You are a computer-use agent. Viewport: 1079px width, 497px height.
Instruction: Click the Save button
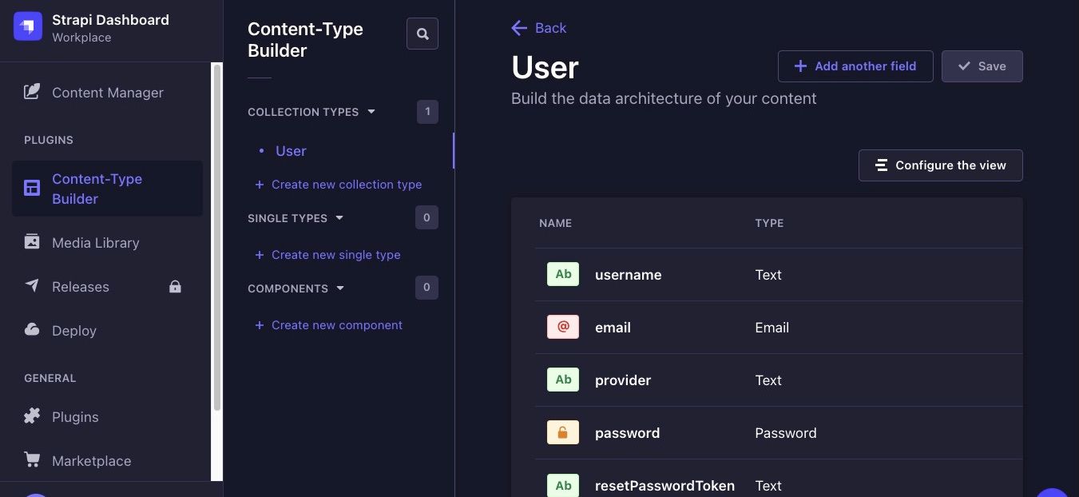coord(982,66)
